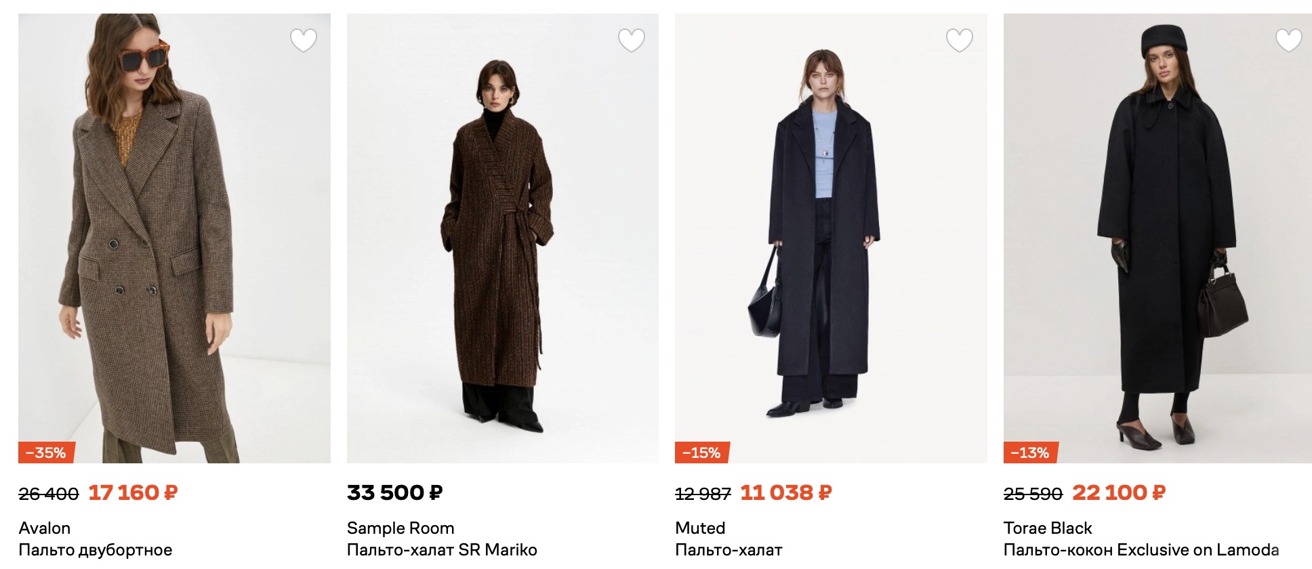Click the heart on the Sample Room coat
Viewport: 1312px width, 569px height.
pyautogui.click(x=630, y=39)
